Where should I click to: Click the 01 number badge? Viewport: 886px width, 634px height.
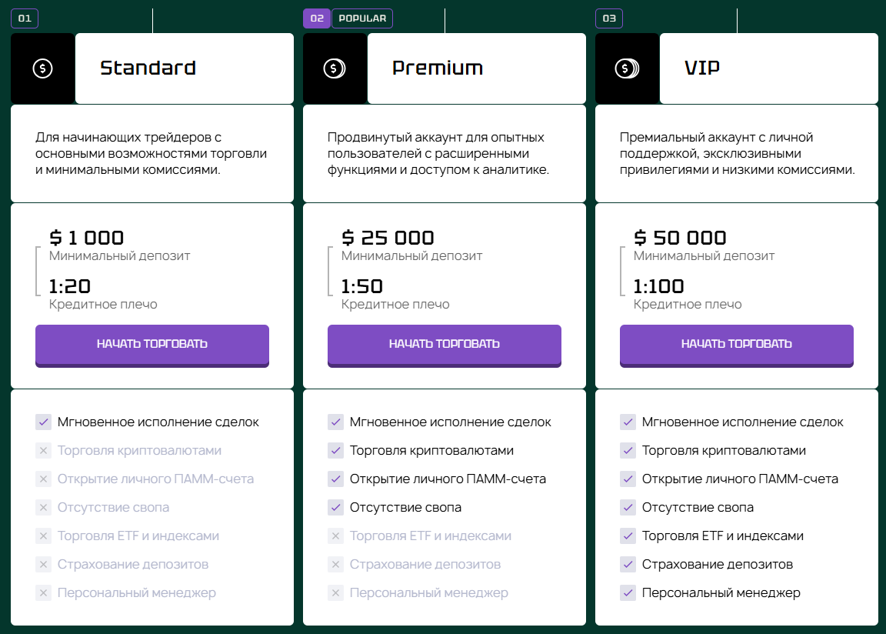tap(25, 18)
